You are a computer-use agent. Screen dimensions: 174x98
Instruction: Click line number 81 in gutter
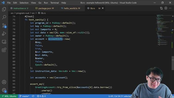14,39
